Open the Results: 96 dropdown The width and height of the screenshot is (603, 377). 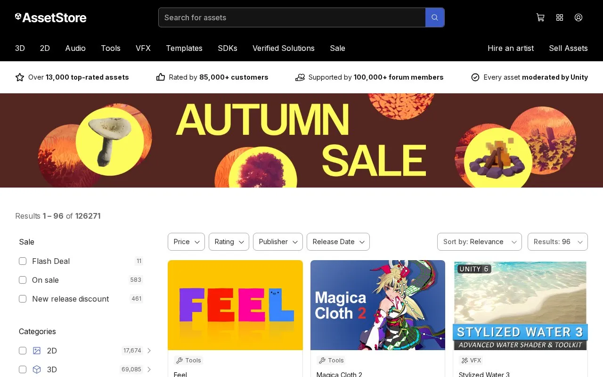558,242
